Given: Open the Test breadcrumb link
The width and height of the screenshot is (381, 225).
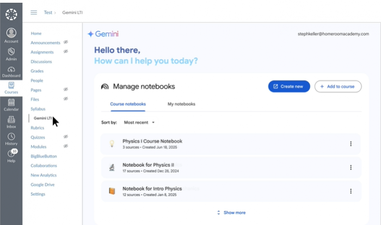Looking at the screenshot, I should click(x=48, y=12).
